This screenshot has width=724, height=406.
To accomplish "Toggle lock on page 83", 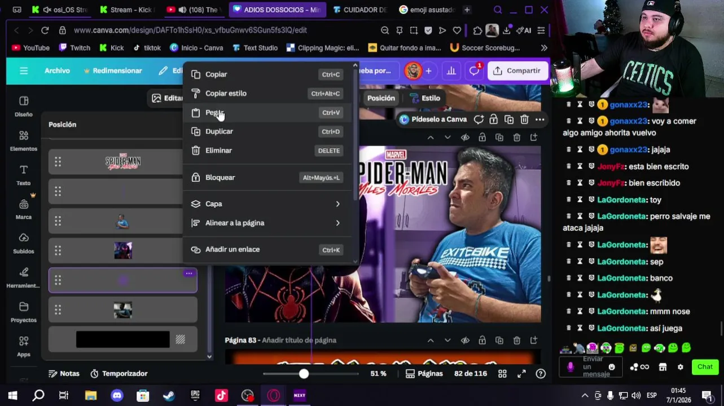I will pos(482,341).
